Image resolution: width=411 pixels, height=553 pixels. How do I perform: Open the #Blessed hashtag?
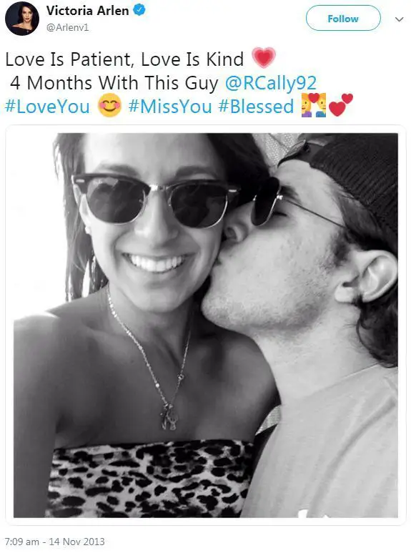256,106
